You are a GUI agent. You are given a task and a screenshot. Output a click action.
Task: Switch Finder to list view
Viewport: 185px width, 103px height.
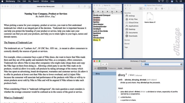tap(144, 8)
